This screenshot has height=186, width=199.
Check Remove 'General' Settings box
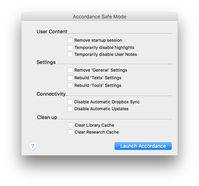(70, 70)
